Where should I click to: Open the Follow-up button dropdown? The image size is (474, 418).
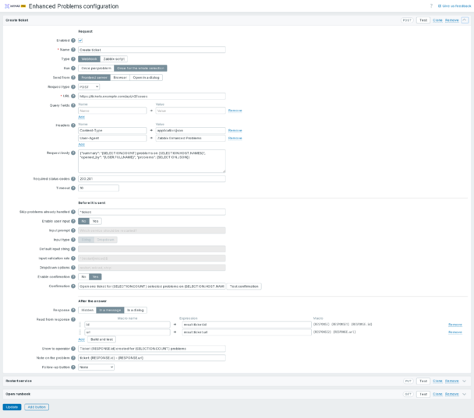pyautogui.click(x=96, y=367)
